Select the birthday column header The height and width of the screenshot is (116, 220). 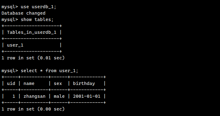(x=84, y=83)
